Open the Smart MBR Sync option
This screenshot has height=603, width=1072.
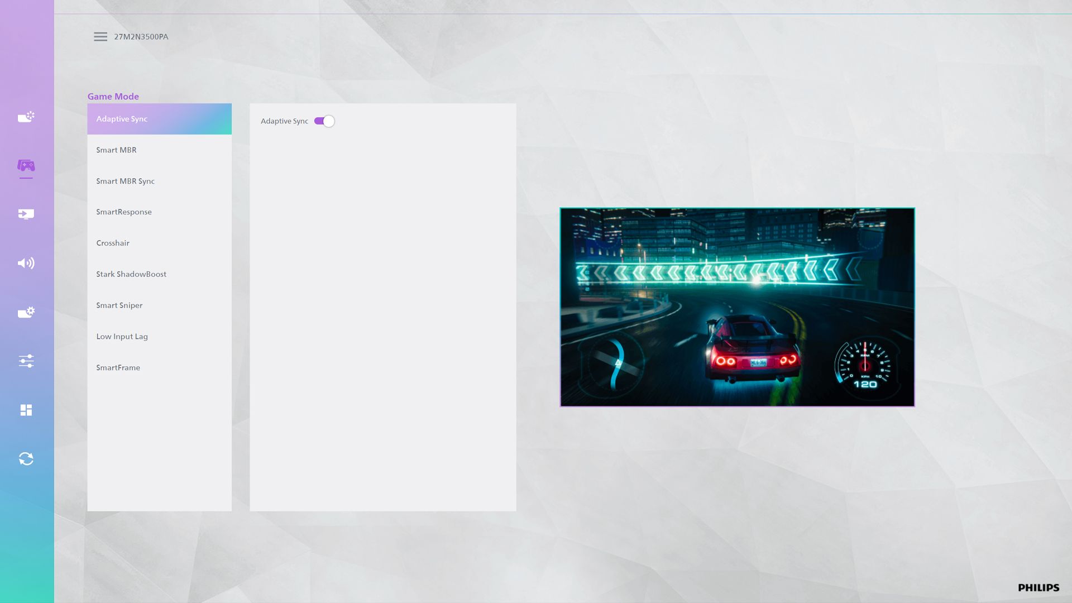point(159,181)
